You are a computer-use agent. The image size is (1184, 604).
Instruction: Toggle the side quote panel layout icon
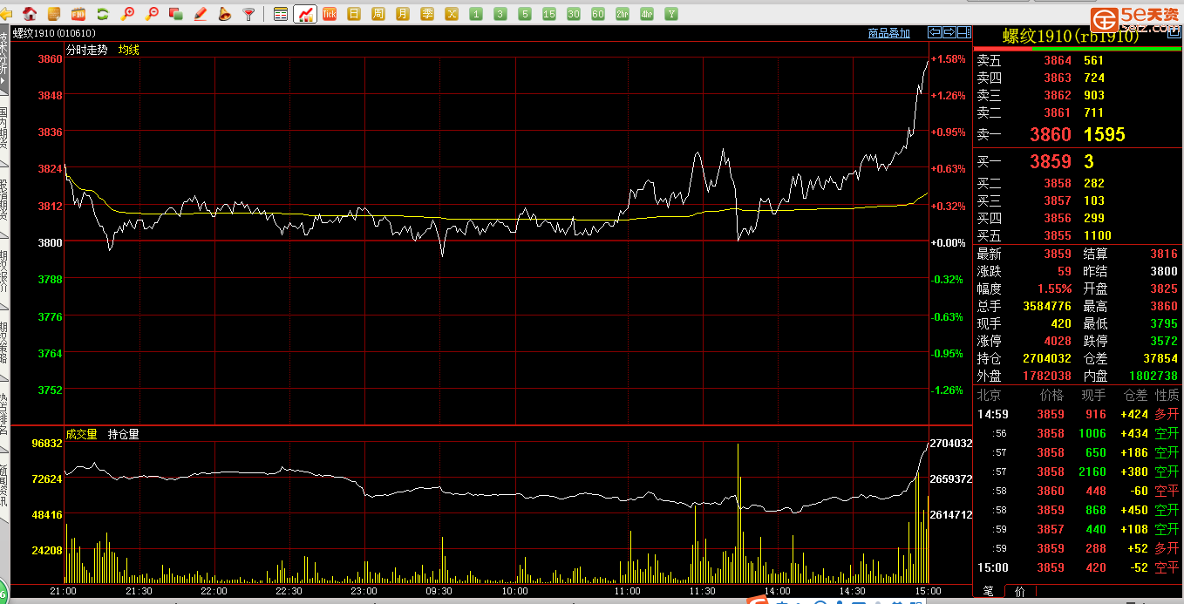(964, 32)
